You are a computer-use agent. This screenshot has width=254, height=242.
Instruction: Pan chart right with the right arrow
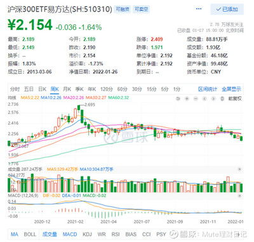click(213, 99)
